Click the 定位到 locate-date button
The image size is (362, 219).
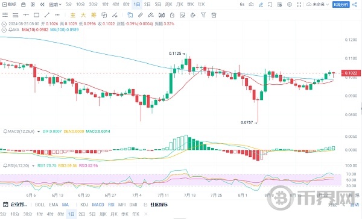pyautogui.click(x=15, y=205)
